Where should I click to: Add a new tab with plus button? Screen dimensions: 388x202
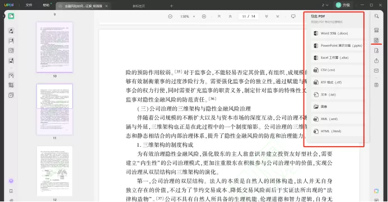tap(171, 6)
